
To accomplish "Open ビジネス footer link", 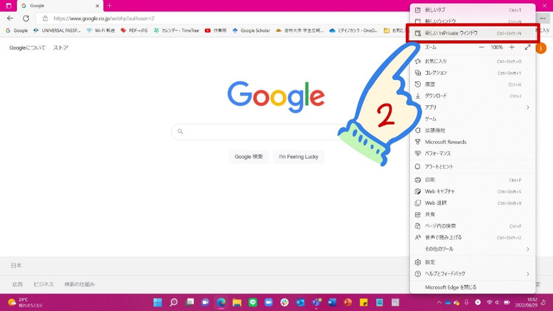I will [x=44, y=284].
